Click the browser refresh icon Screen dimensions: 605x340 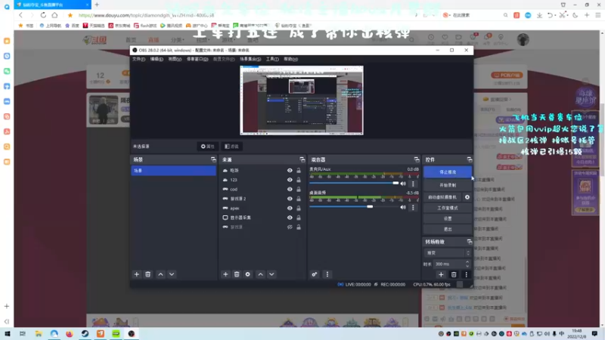click(x=43, y=15)
